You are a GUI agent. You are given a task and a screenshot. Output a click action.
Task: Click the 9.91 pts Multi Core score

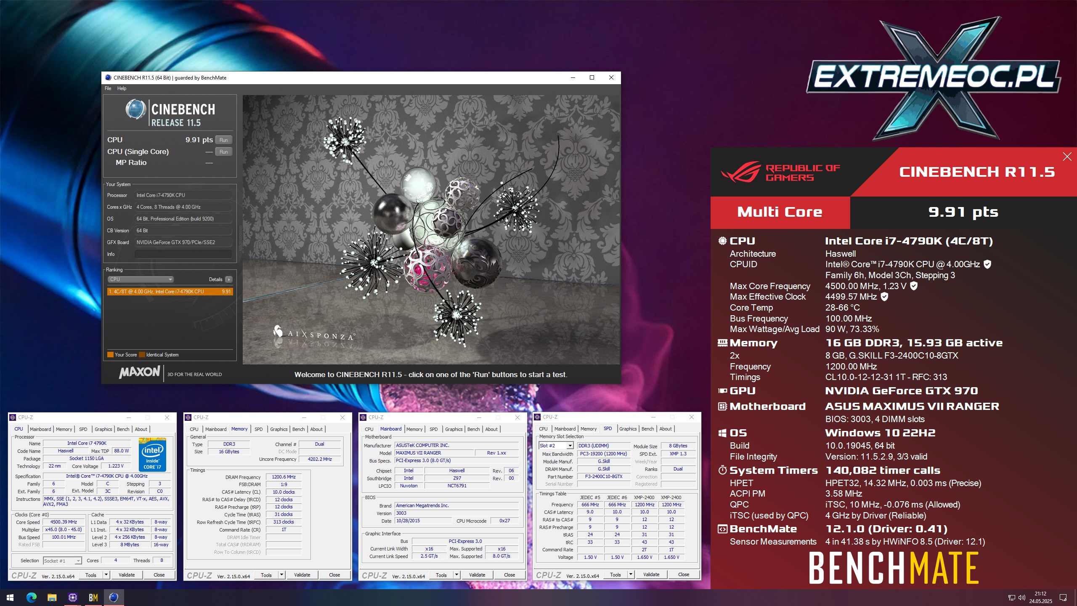click(963, 212)
